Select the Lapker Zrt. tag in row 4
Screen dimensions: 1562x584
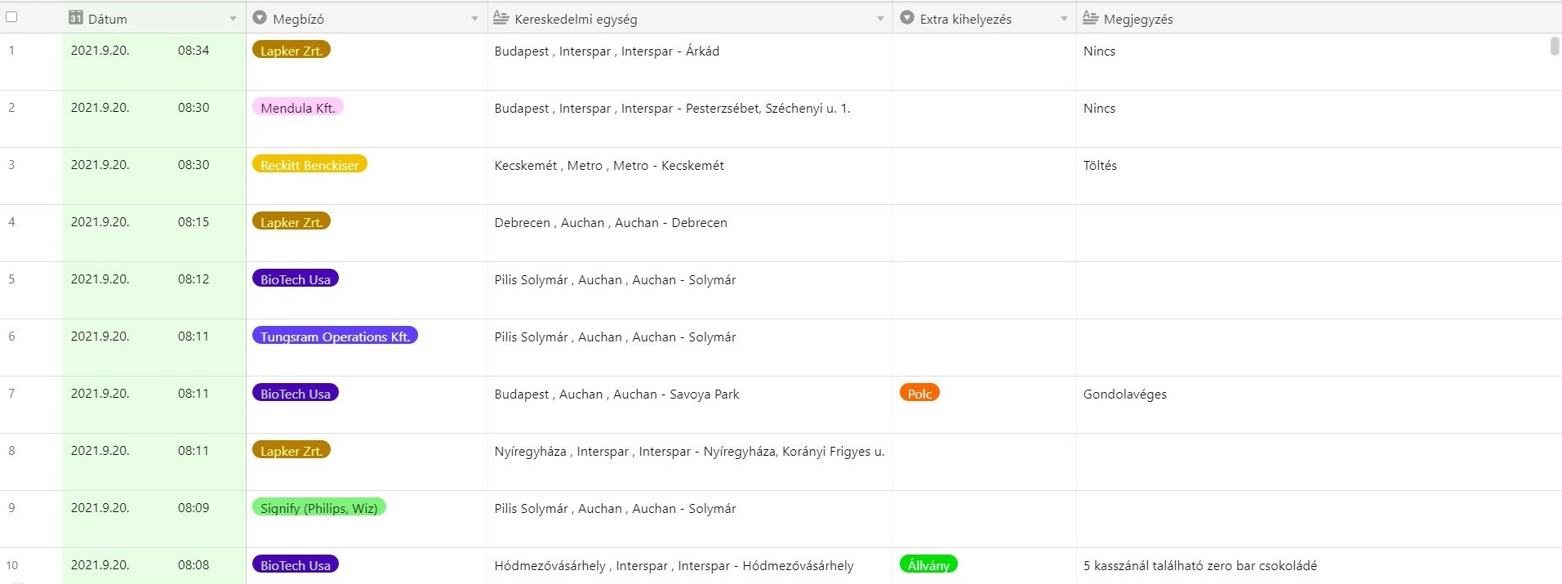(x=291, y=221)
